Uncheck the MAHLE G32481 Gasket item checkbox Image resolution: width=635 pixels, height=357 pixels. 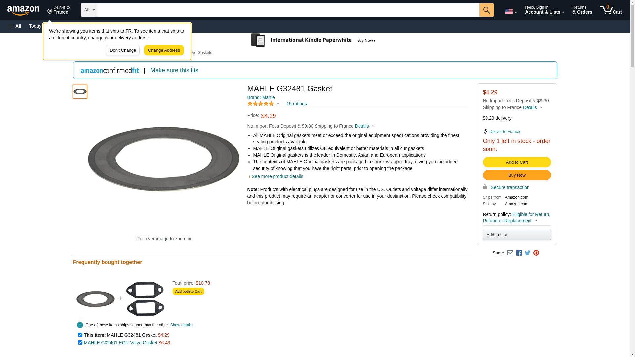click(x=80, y=335)
